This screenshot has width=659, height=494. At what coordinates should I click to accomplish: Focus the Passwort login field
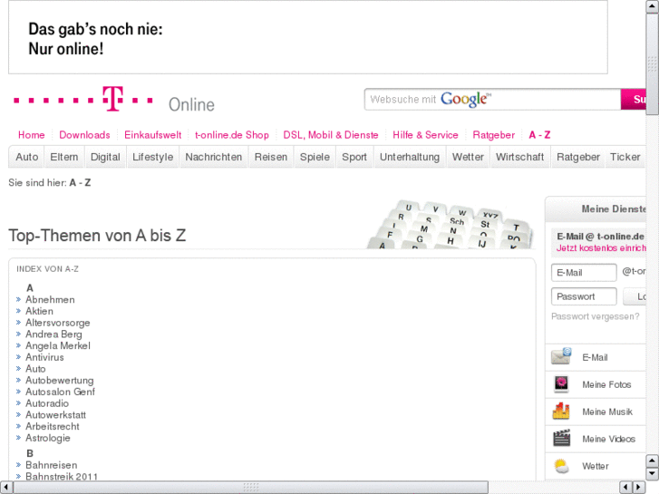point(584,296)
